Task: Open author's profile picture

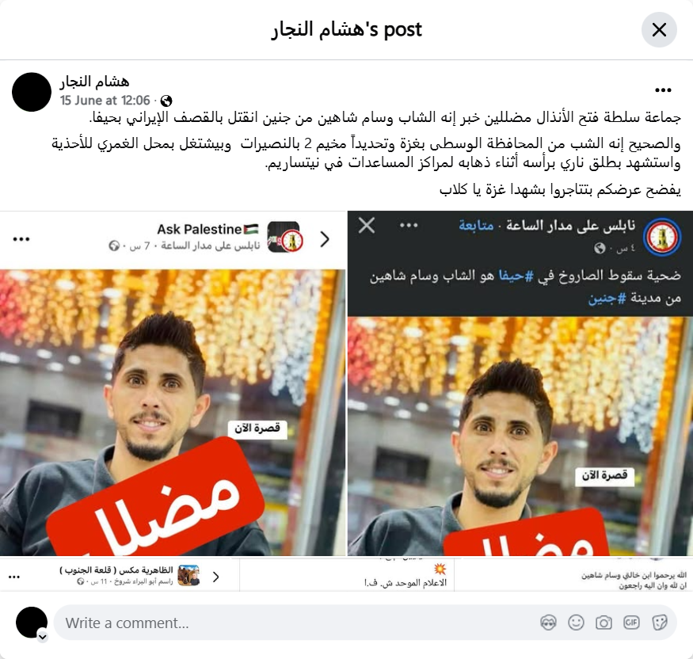Action: 32,92
